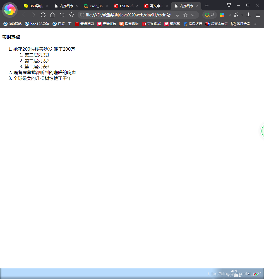The height and width of the screenshot is (279, 264).
Task: Open the 百度一下 bookmark
Action: point(62,24)
